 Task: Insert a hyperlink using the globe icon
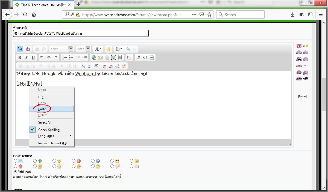click(x=94, y=58)
